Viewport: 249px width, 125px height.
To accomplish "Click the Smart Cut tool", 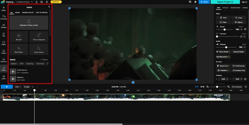I will 223,66.
